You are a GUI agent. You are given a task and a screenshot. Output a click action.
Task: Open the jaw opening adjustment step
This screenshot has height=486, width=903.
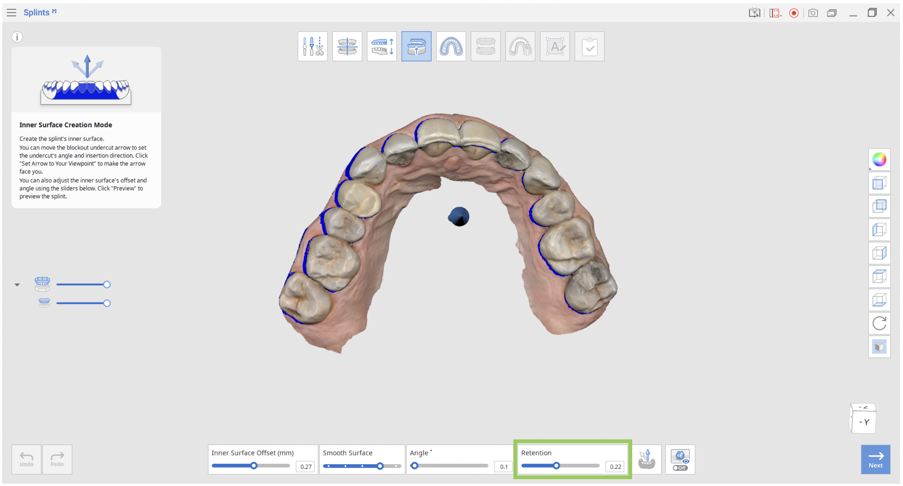coord(382,46)
